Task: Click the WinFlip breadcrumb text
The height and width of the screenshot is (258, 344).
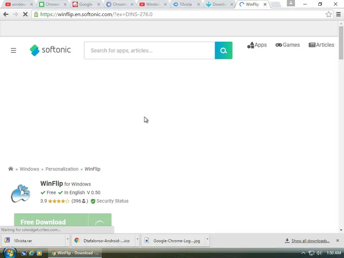Action: point(93,169)
